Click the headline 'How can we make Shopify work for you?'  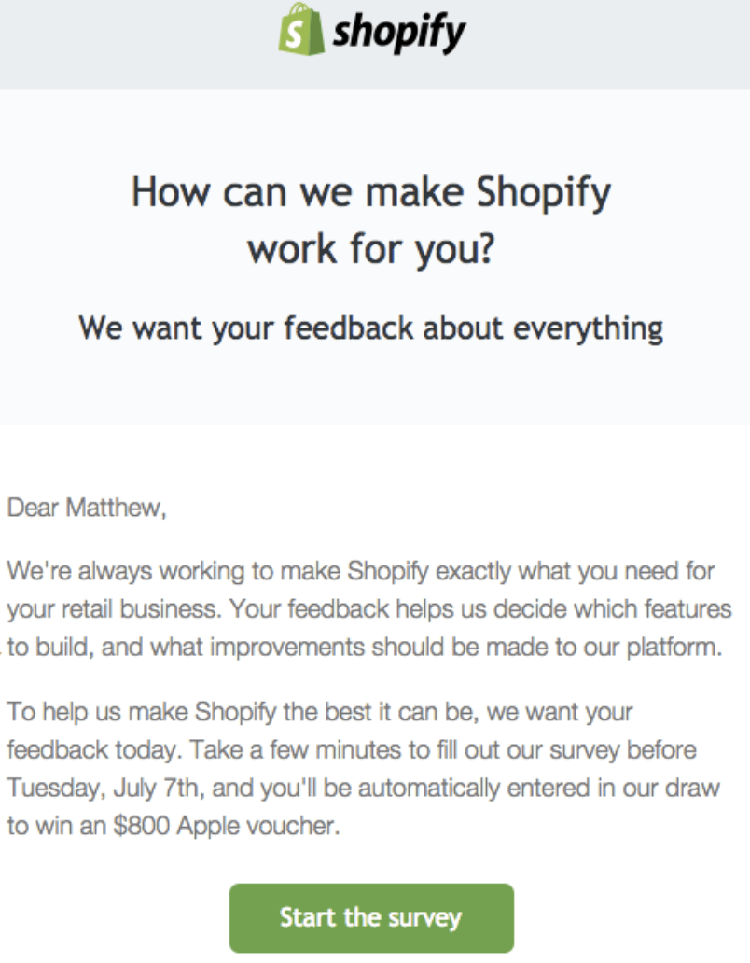371,219
